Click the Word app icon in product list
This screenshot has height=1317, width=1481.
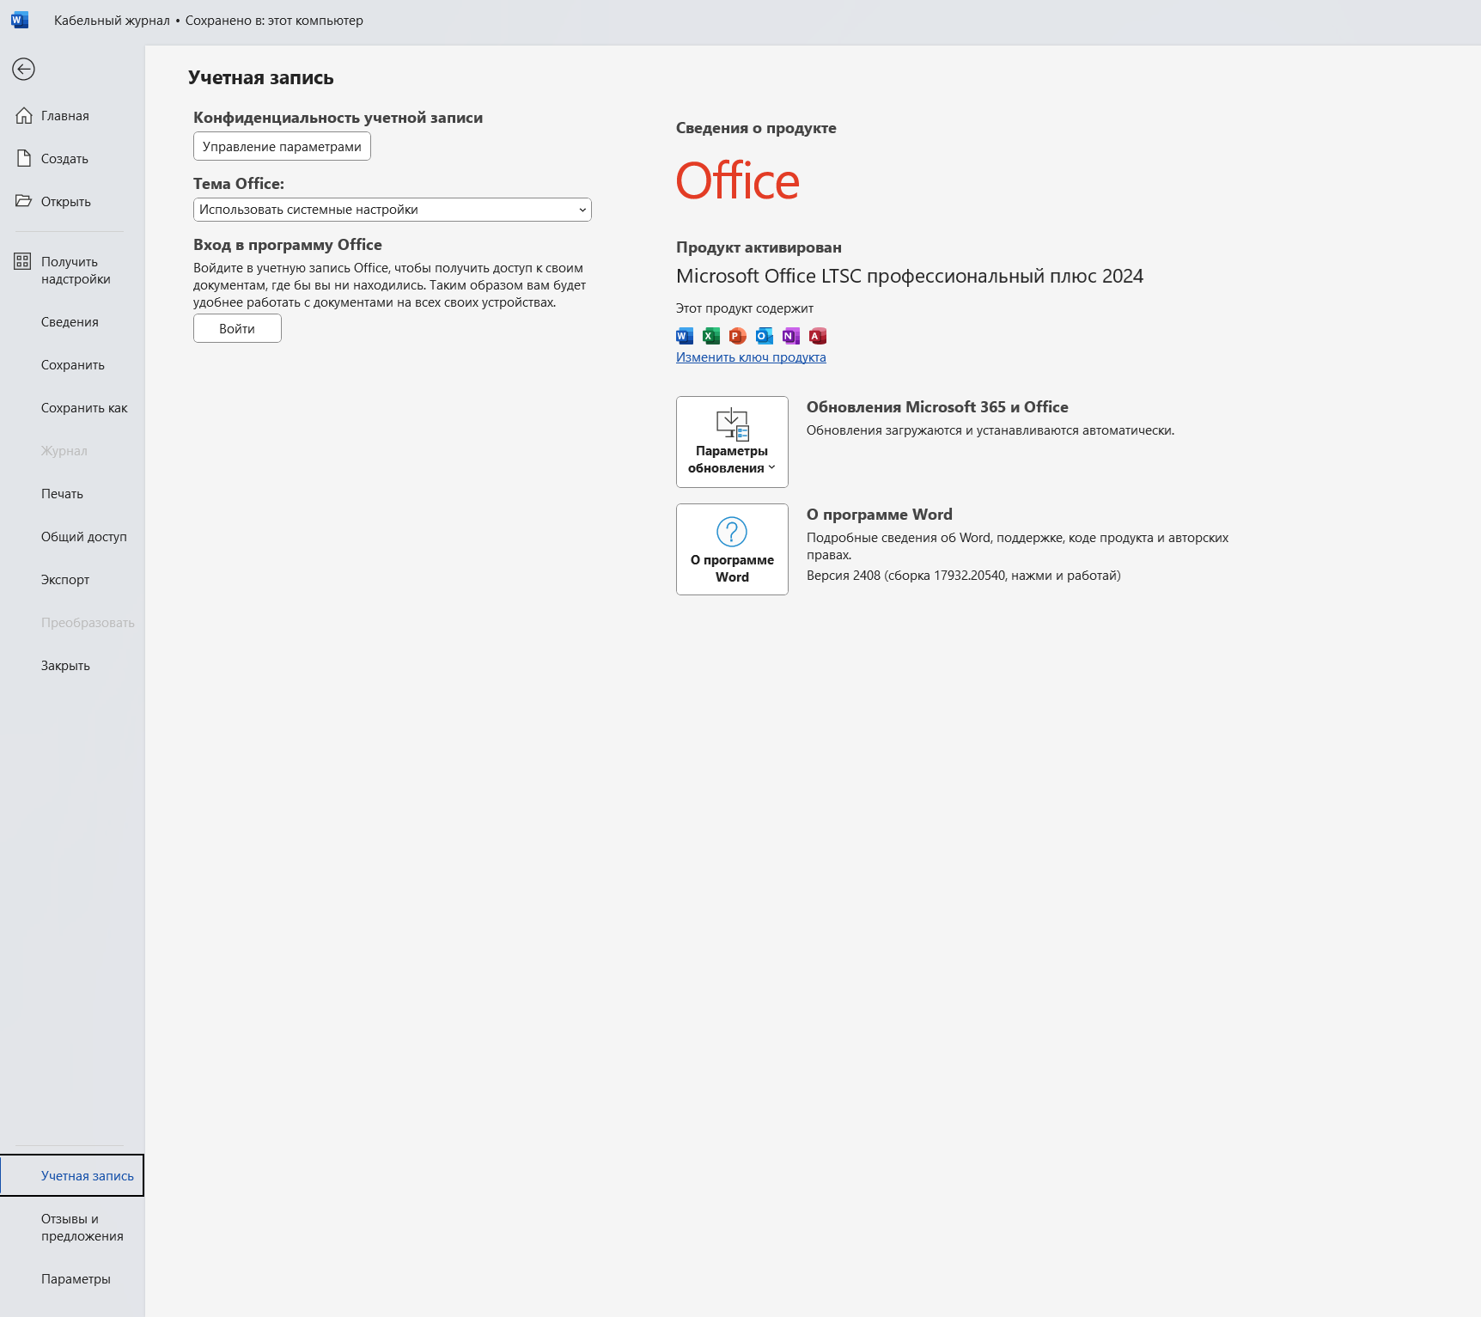pos(685,336)
